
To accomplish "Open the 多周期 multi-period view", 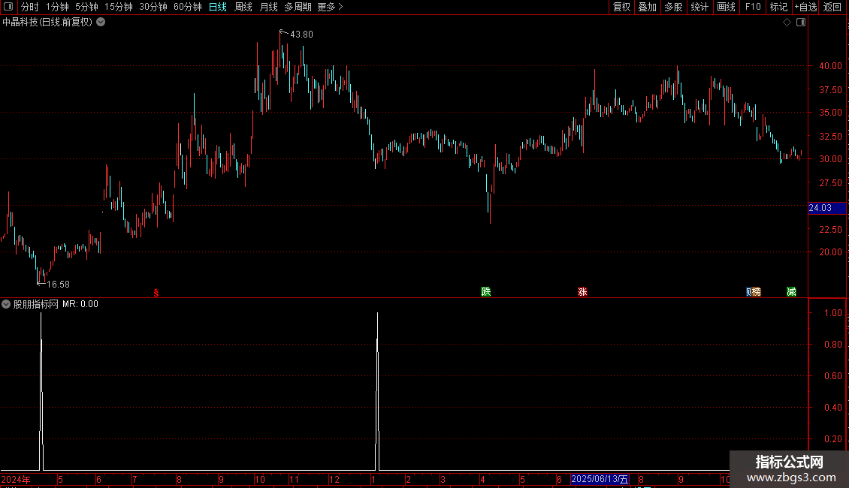I will coord(298,7).
